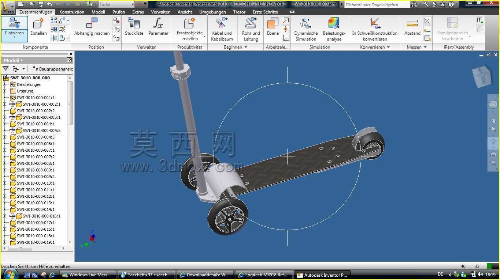The height and width of the screenshot is (280, 500).
Task: Switch to the Modell ribbon tab
Action: point(98,12)
